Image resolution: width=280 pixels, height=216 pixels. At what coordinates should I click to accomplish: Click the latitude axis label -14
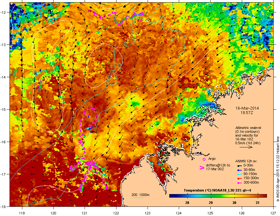coord(3,77)
